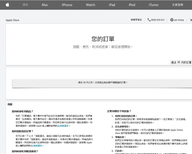The width and height of the screenshot is (192, 154).
Task: Go to the iPhone section
Action: 67,5
